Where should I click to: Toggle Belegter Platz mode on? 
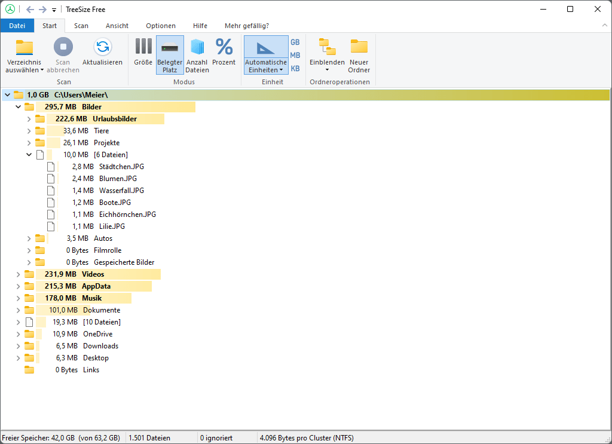[x=169, y=54]
